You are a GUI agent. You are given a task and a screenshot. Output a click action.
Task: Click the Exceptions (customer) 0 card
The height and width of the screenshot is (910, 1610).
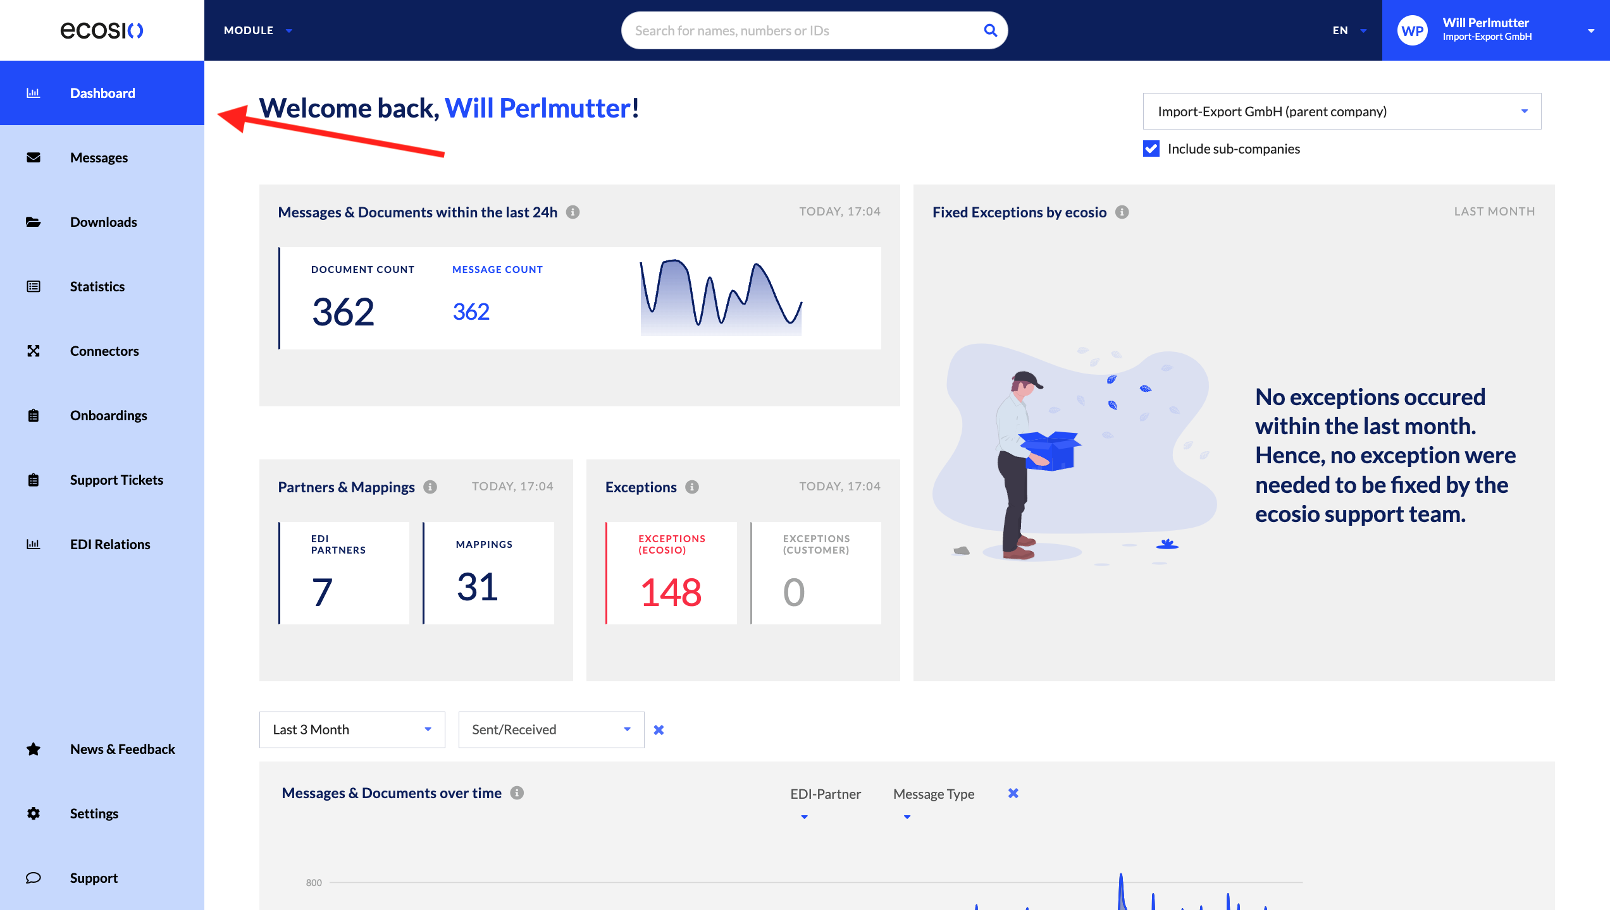click(815, 573)
